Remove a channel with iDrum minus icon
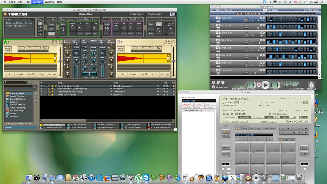Screen dimensions: 327x184 tap(218, 82)
